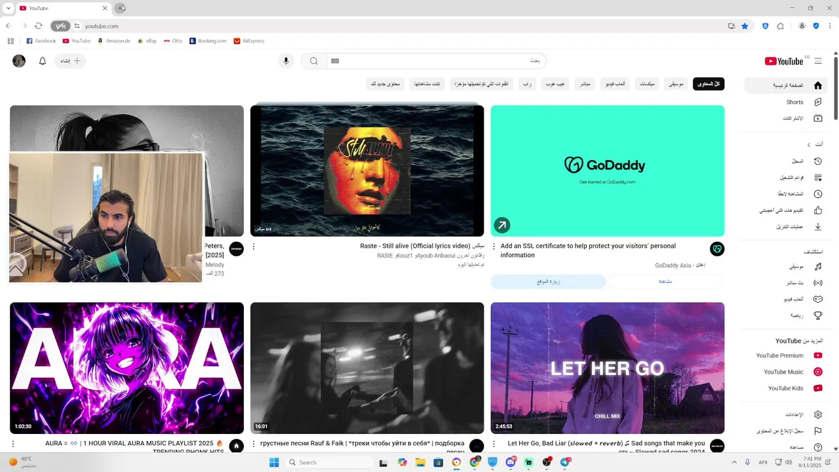
Task: Open YouTube Kids link in sidebar
Action: point(785,388)
